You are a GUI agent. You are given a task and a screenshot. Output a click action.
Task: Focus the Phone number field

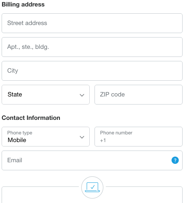click(x=138, y=136)
